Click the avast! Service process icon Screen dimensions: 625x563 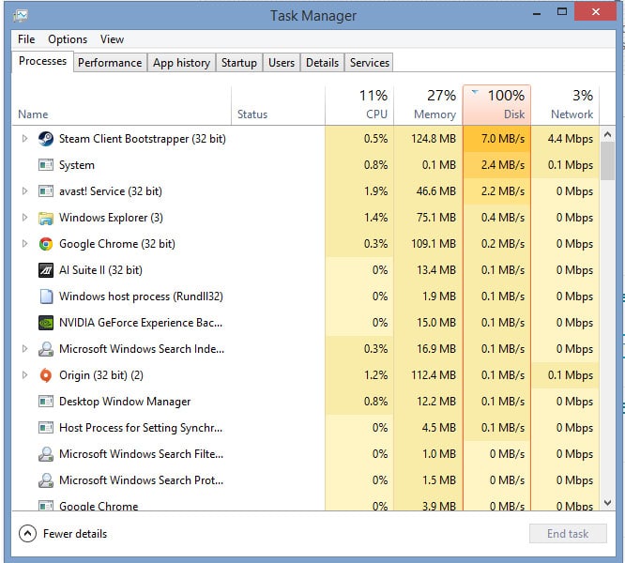pyautogui.click(x=46, y=191)
